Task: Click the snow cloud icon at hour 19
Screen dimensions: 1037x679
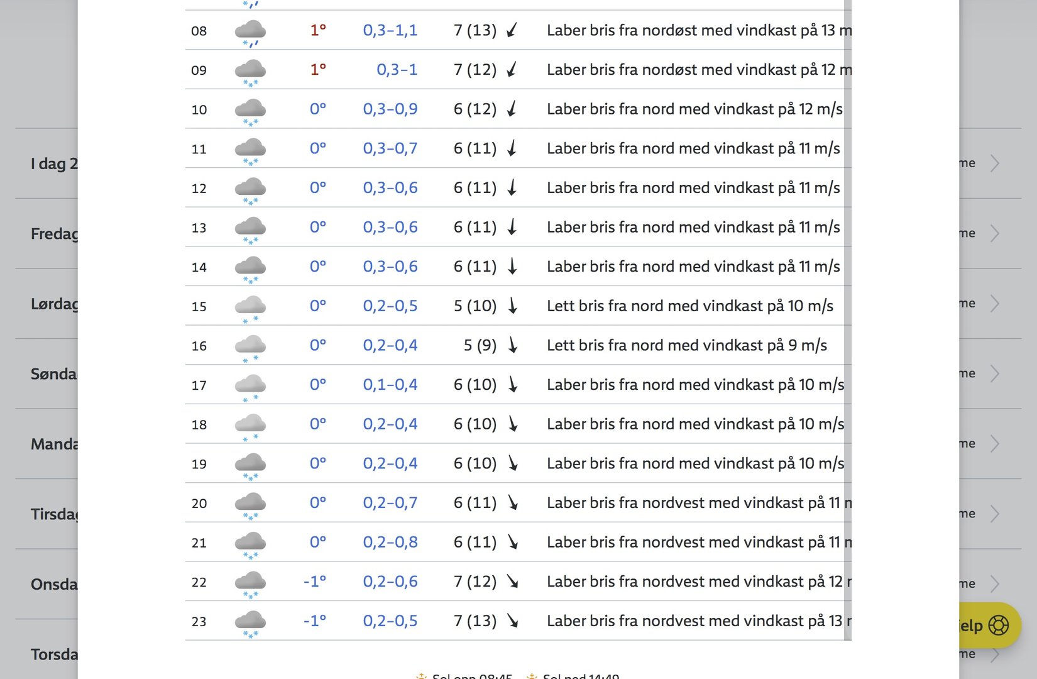Action: pyautogui.click(x=250, y=466)
